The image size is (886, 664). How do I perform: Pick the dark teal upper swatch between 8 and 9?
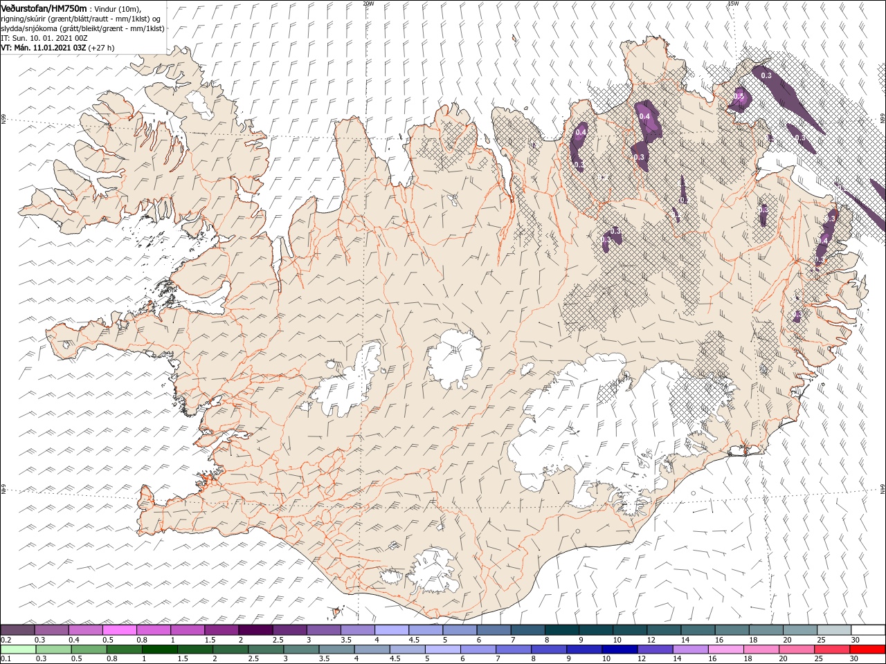(562, 629)
